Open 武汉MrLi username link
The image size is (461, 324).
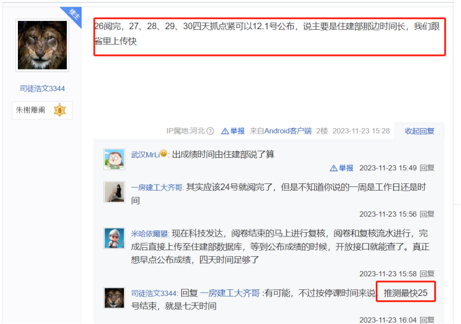coord(146,155)
